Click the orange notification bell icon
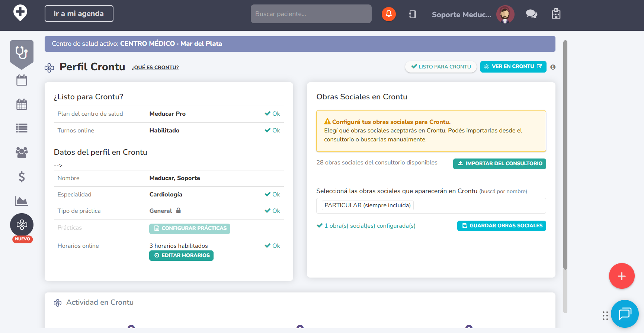644x333 pixels. pos(388,14)
